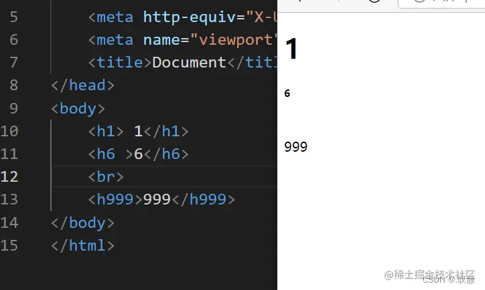The image size is (485, 290).
Task: Click the 999 text in browser preview
Action: tap(295, 147)
